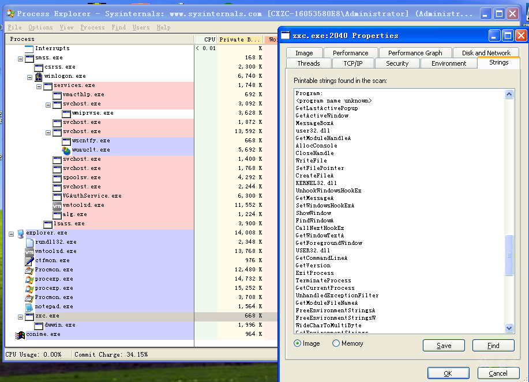Switch to the Threads tab
The width and height of the screenshot is (529, 382).
309,63
